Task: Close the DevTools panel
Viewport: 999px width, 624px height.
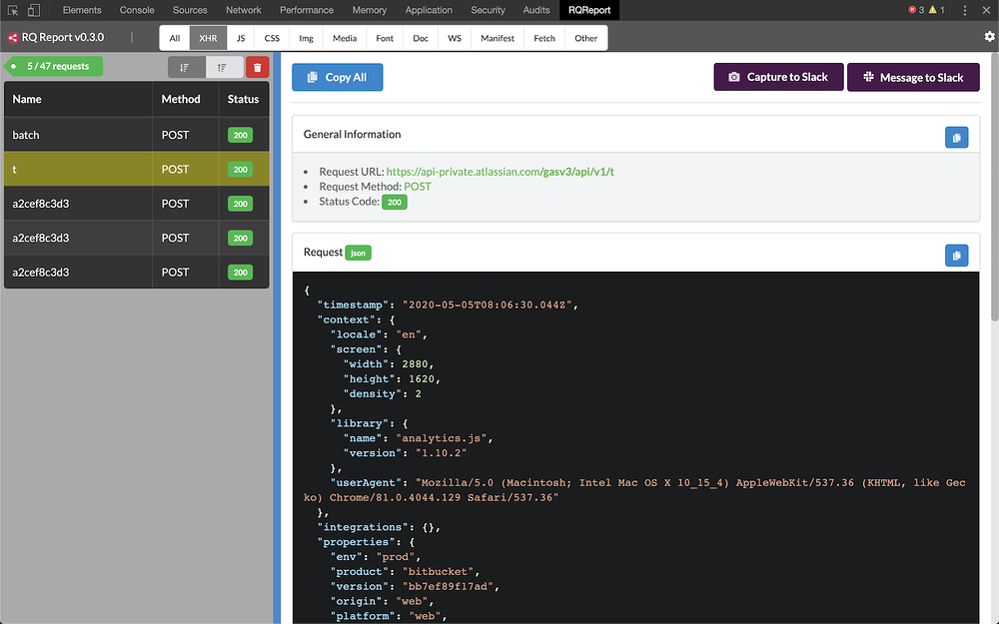Action: point(986,10)
